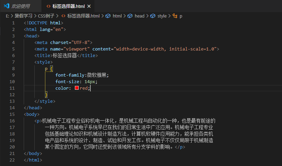This screenshot has height=166, width=282.
Task: Open the 暑假学习 folder breadcrumb
Action: 23,16
